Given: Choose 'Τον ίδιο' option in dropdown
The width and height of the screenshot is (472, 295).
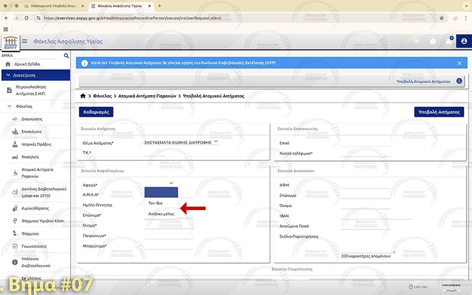Looking at the screenshot, I should coord(155,203).
